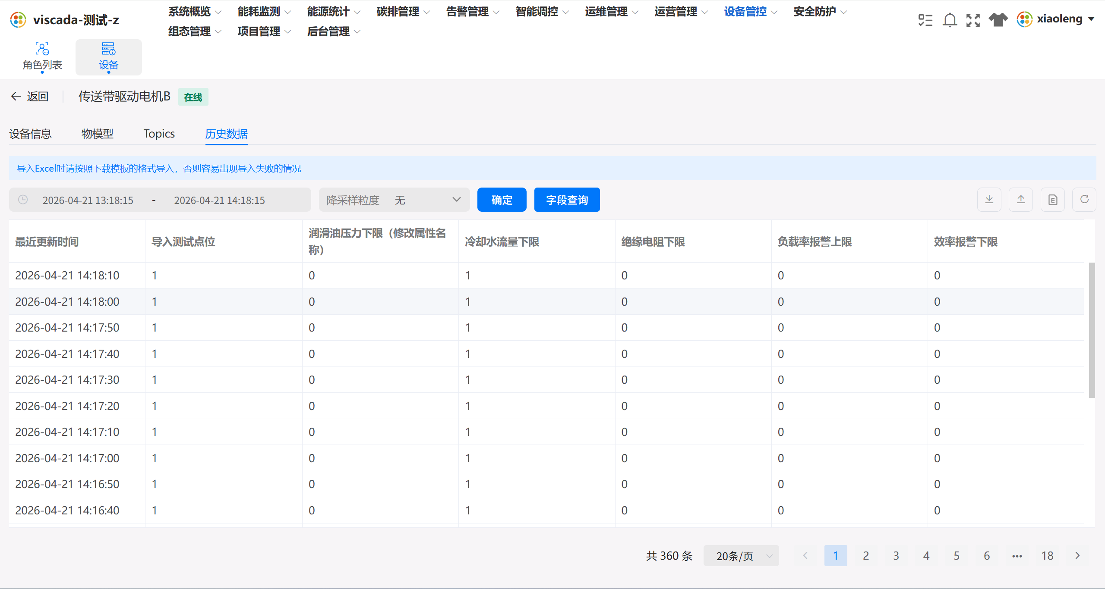Click the xiaoleng user avatar

(1024, 19)
